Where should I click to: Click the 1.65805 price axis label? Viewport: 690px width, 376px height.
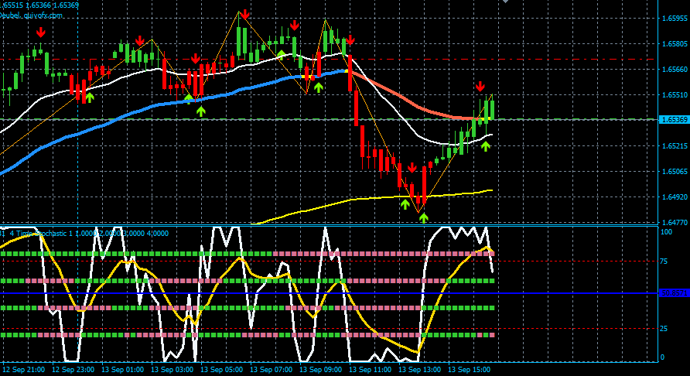point(675,44)
